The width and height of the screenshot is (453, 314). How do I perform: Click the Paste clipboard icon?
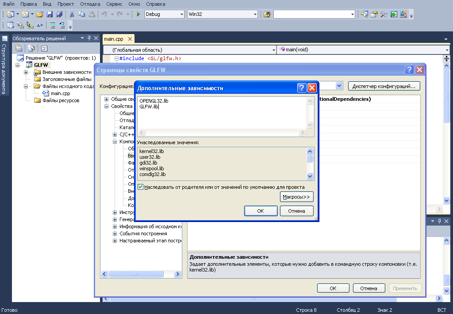[x=91, y=14]
